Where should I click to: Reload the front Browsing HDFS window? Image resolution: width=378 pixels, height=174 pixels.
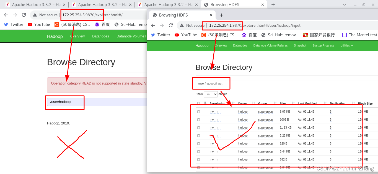(171, 25)
